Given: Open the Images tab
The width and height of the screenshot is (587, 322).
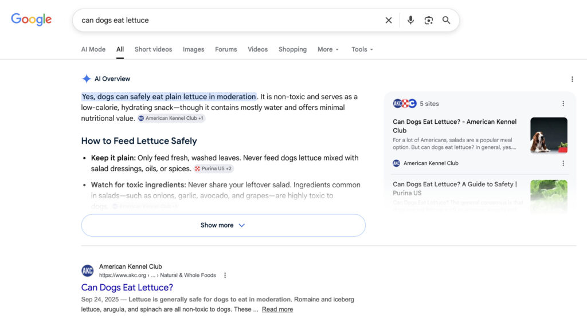Looking at the screenshot, I should 194,49.
